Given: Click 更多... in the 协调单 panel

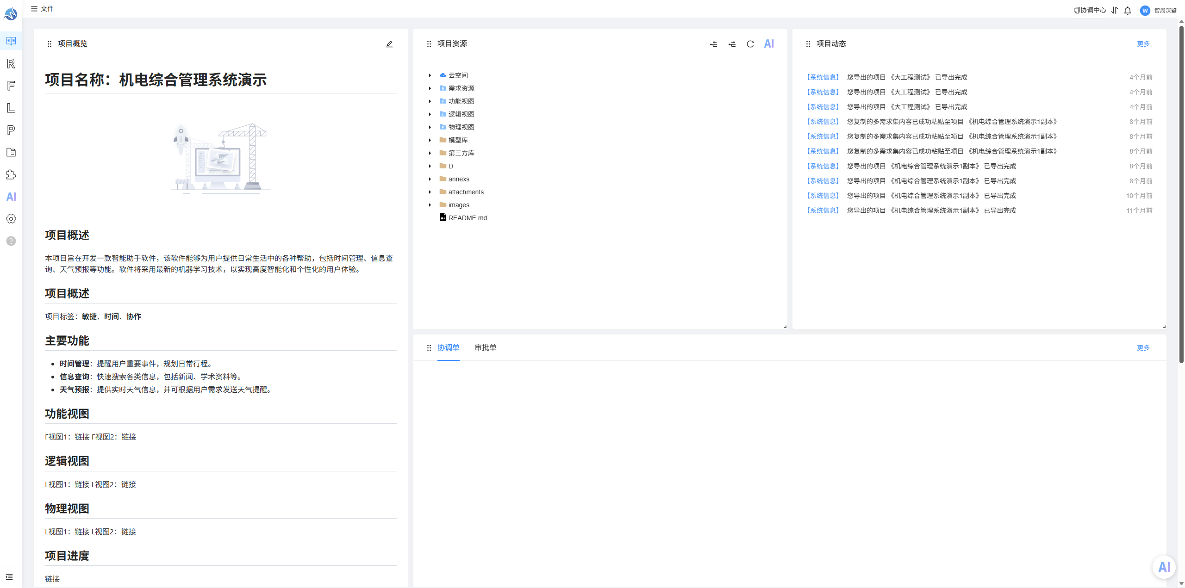Looking at the screenshot, I should [x=1146, y=348].
